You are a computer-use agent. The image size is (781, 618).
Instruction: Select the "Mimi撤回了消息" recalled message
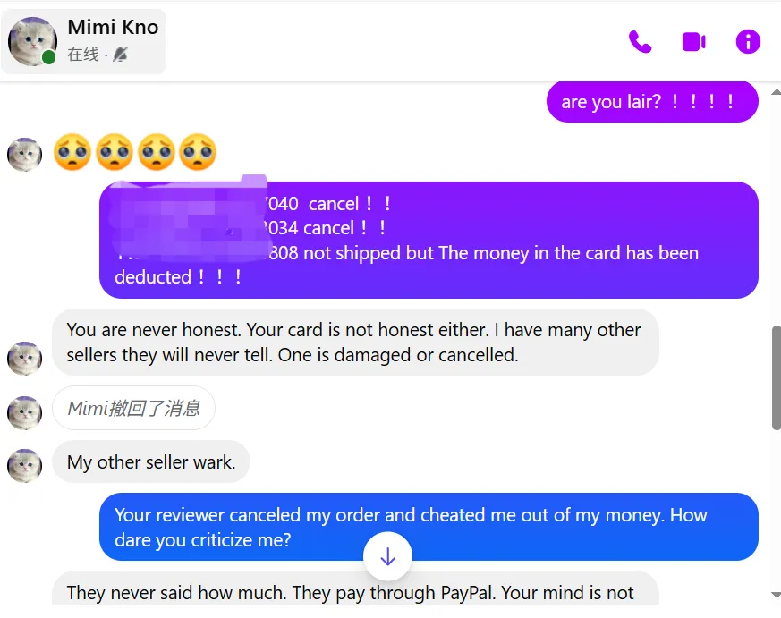133,408
